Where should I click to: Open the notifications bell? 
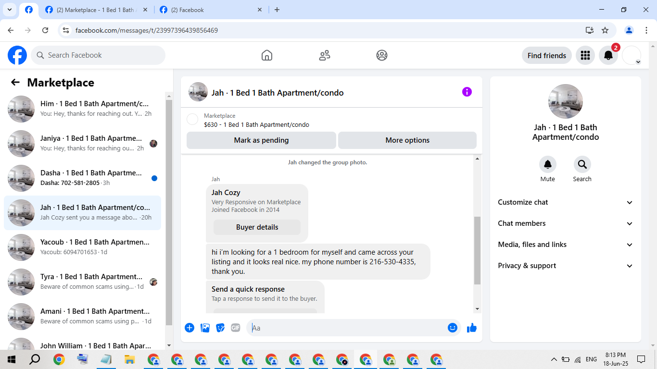click(608, 55)
